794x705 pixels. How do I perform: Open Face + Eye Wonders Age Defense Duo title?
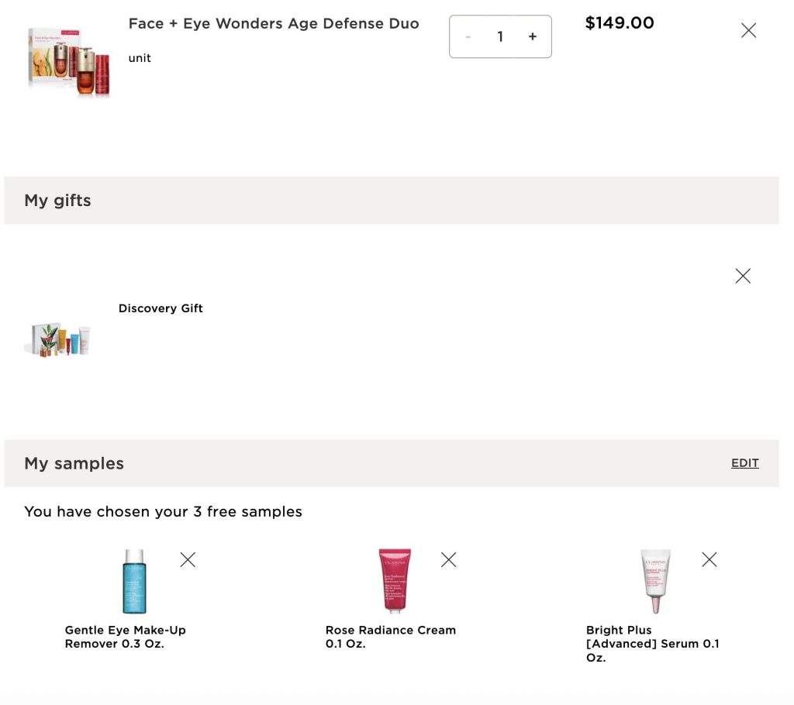tap(274, 23)
